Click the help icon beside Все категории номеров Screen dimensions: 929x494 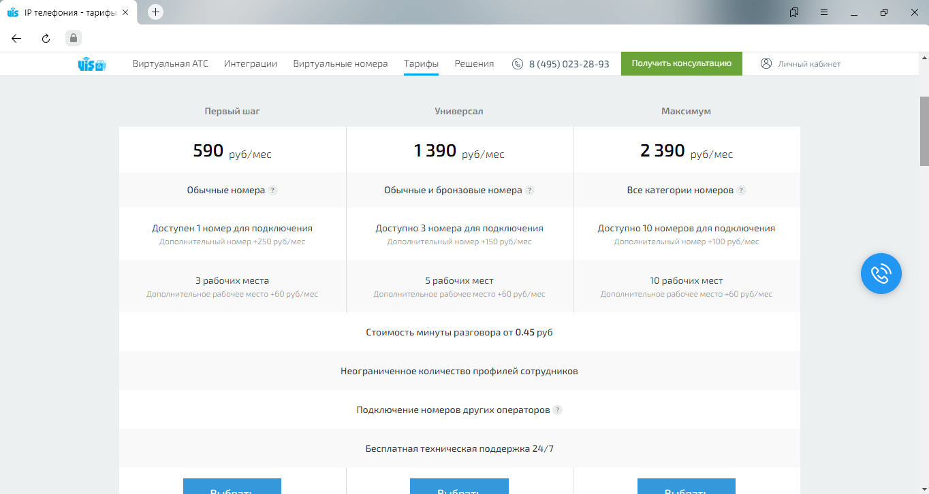coord(742,191)
